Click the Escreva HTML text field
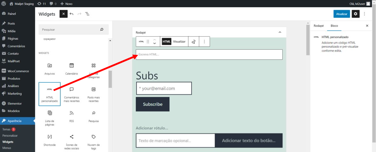 [x=209, y=54]
